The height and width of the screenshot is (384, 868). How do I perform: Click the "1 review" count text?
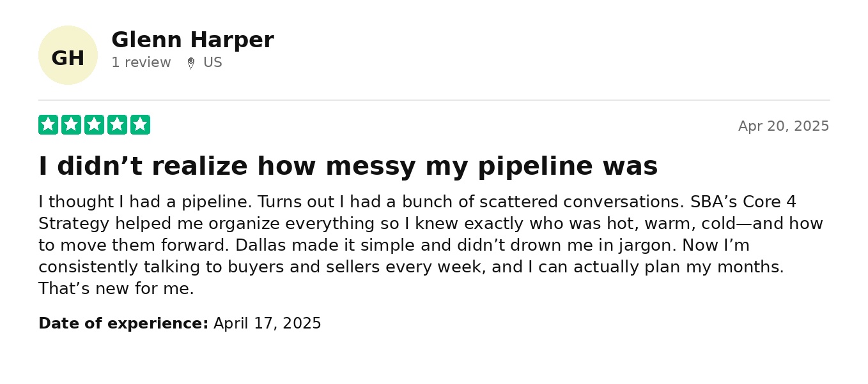(141, 63)
